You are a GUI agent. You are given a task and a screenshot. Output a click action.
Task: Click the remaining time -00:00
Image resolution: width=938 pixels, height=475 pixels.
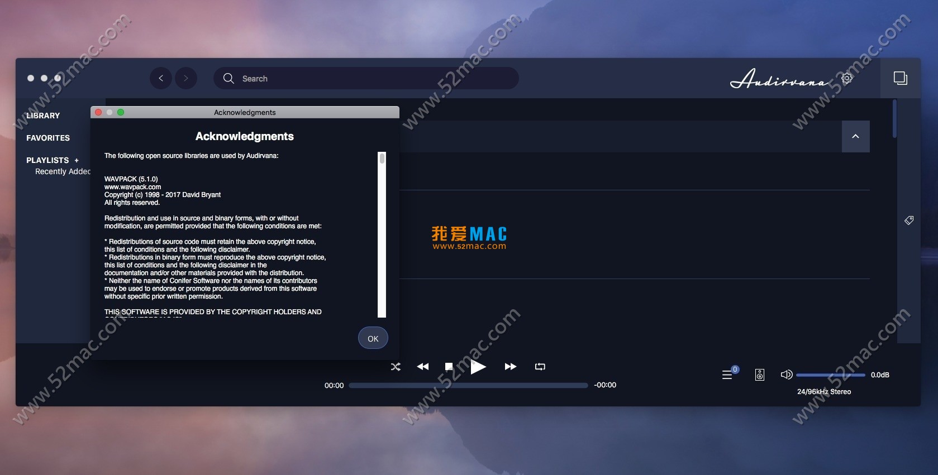point(605,385)
